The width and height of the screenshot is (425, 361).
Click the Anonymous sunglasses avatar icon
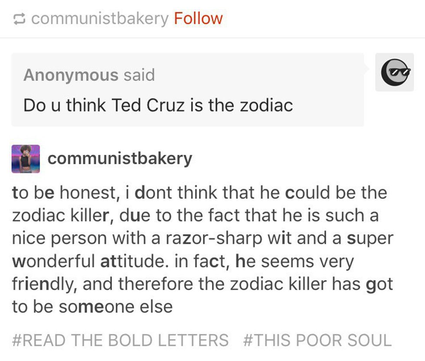click(395, 72)
